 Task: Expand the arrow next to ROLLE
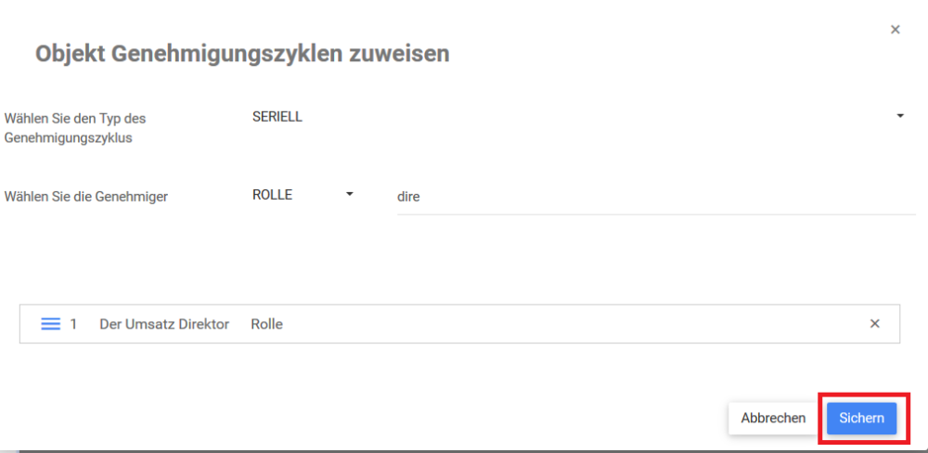click(x=350, y=194)
